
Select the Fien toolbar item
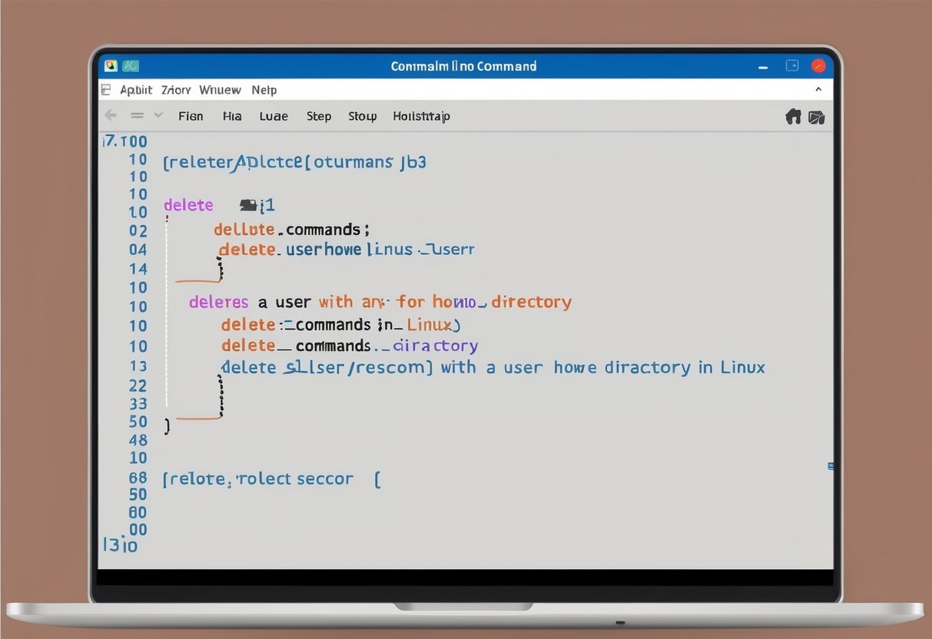click(191, 116)
